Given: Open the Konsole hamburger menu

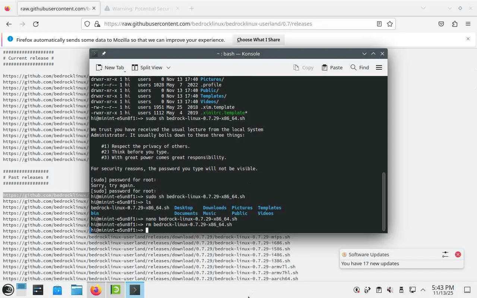Looking at the screenshot, I should 379,67.
